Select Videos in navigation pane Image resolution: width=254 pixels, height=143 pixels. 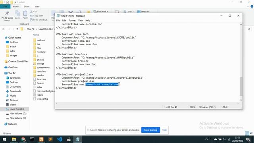click(12, 104)
